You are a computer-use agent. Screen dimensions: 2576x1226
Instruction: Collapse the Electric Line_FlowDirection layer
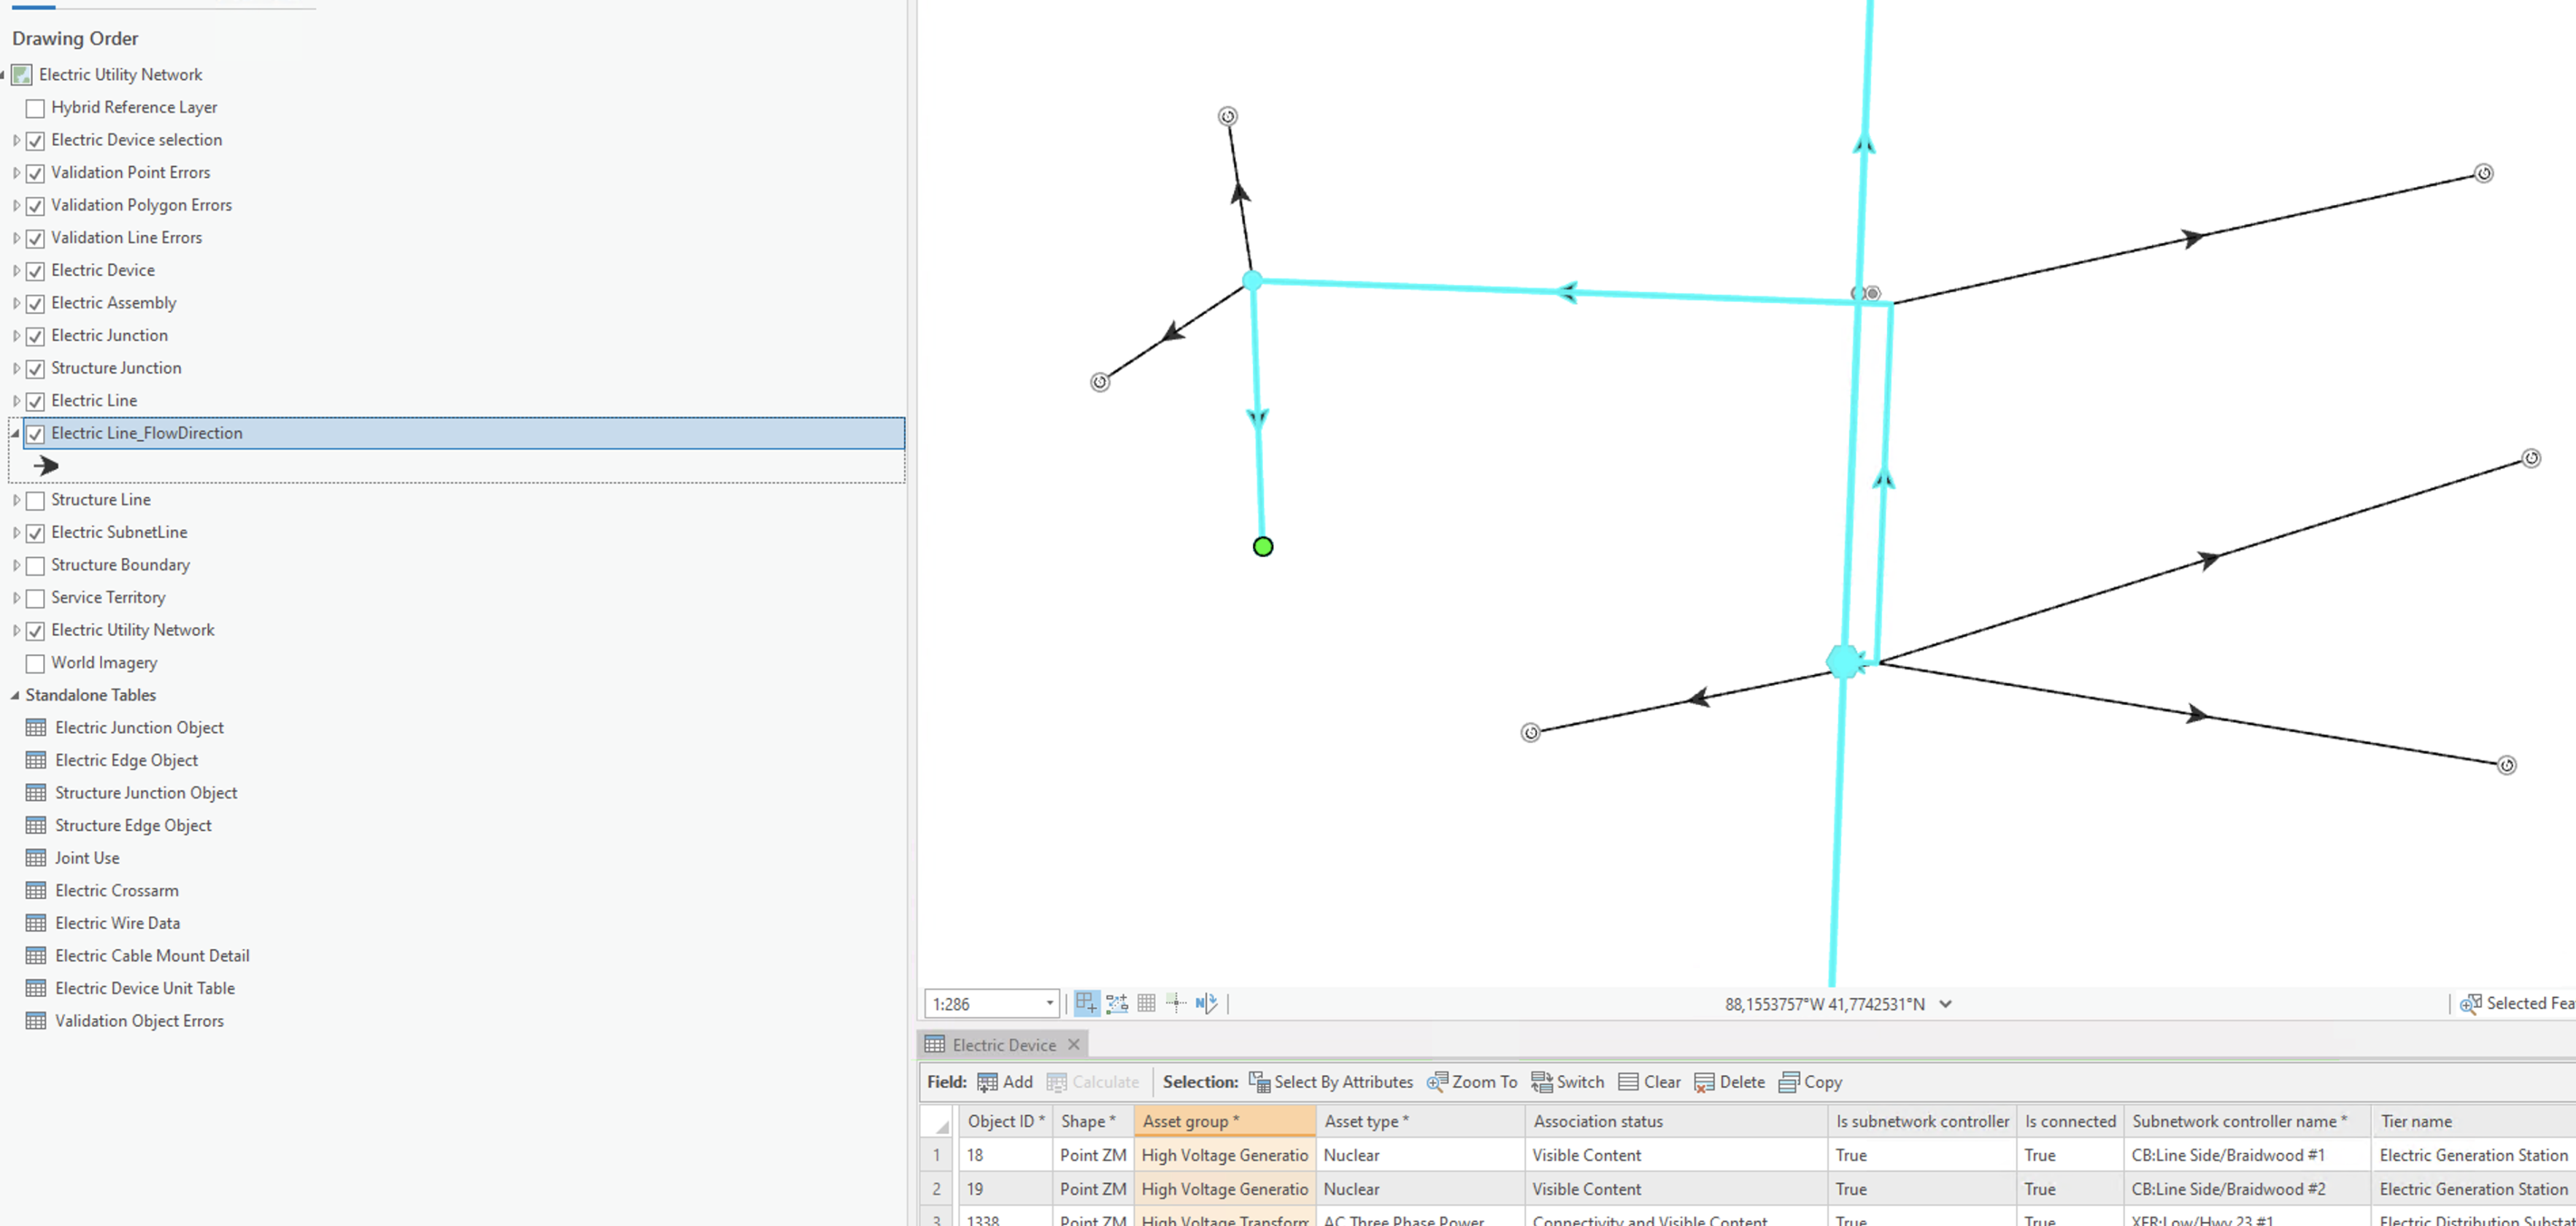point(14,433)
